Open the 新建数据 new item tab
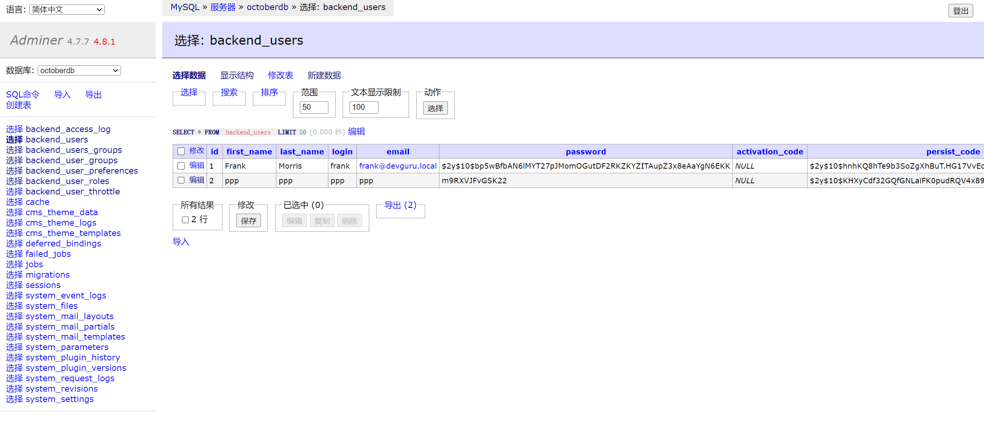This screenshot has height=422, width=984. pyautogui.click(x=324, y=75)
